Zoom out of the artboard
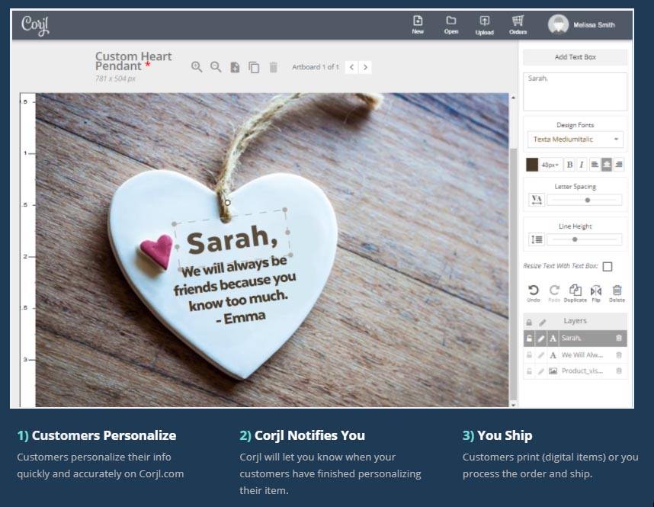The width and height of the screenshot is (654, 507). [216, 67]
